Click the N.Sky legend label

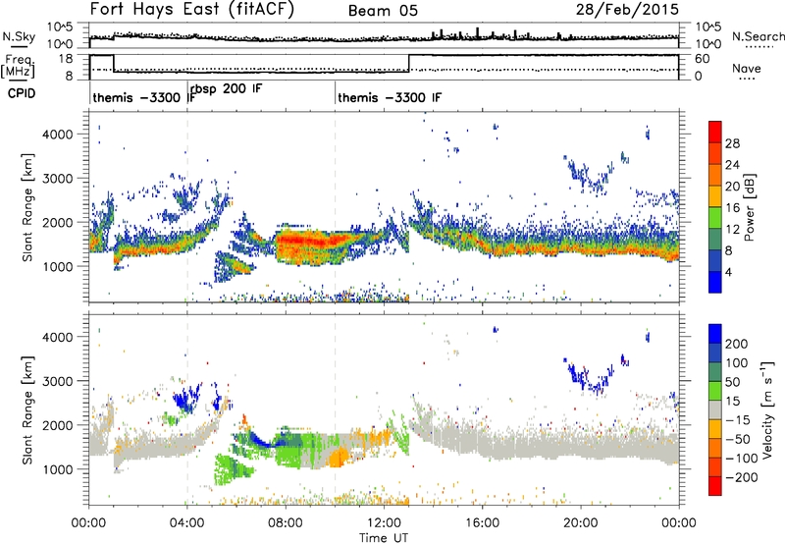click(15, 36)
